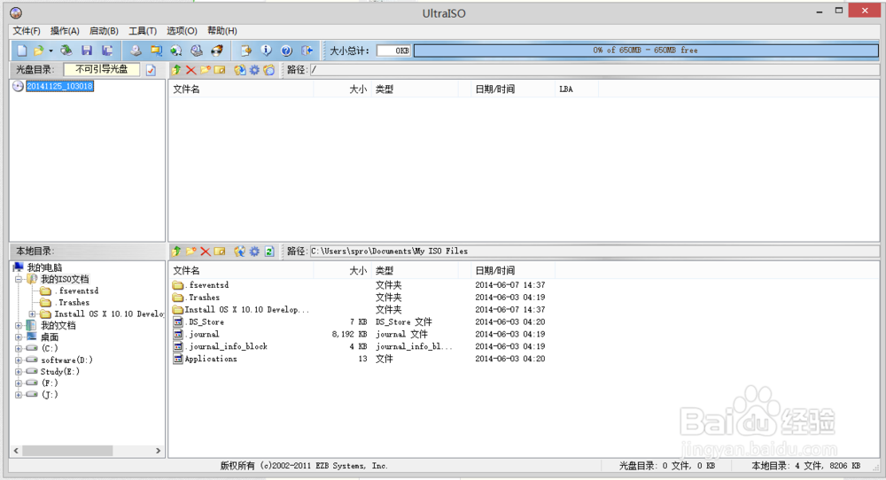This screenshot has height=480, width=886.
Task: Click the Exit door icon in the toolbar
Action: tap(307, 50)
